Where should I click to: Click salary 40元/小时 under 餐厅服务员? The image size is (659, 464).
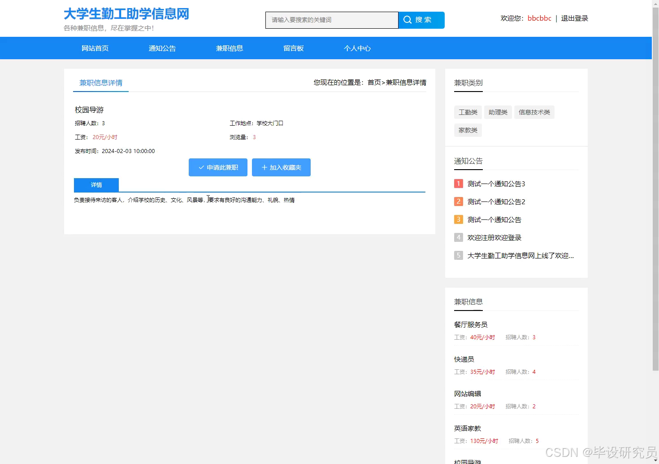pyautogui.click(x=482, y=337)
